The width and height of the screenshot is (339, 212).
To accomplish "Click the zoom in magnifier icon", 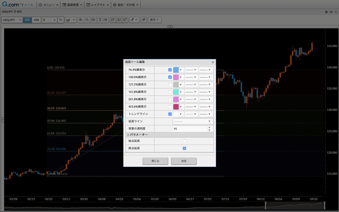I will click(81, 20).
